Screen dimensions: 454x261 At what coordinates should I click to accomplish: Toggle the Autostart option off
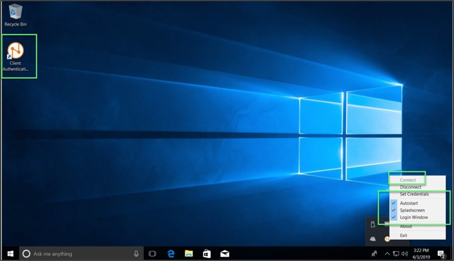[x=409, y=203]
